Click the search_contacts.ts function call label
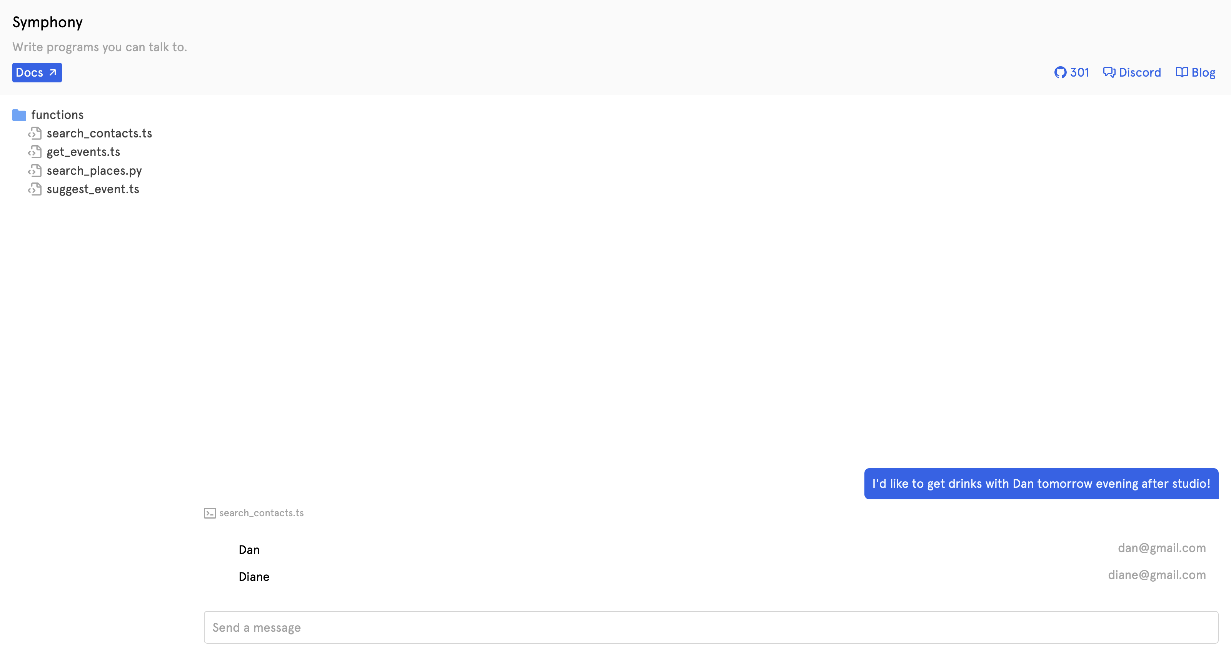This screenshot has height=656, width=1231. coord(262,513)
